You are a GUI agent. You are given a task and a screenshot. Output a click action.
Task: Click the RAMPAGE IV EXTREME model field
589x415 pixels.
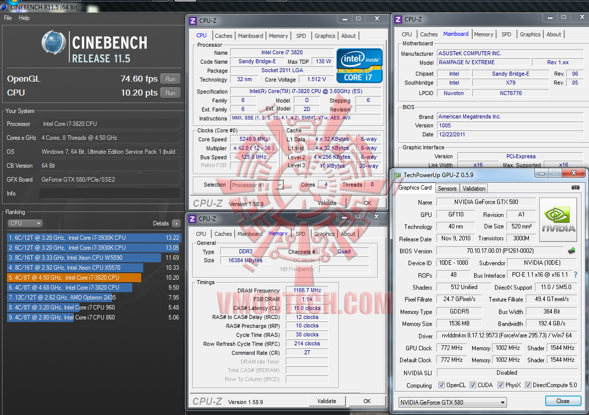tap(484, 62)
